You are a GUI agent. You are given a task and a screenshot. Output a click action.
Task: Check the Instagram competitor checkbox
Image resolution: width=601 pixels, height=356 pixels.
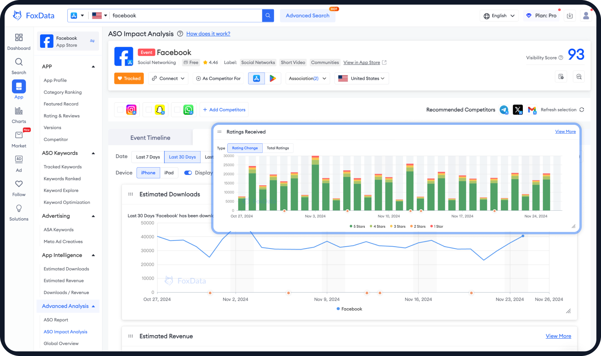pos(120,110)
